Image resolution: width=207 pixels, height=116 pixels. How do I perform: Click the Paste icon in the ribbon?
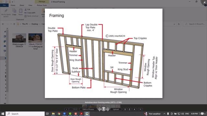tap(21, 12)
